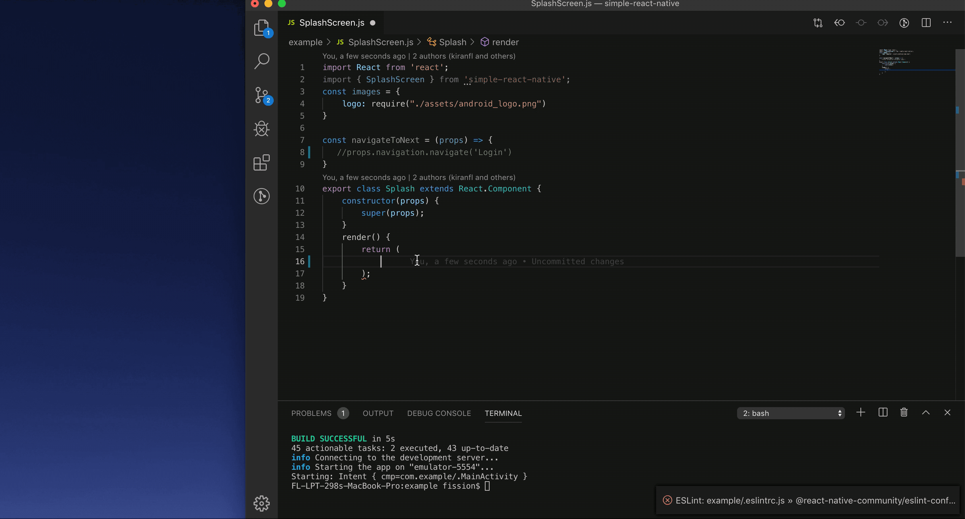965x519 pixels.
Task: Open the Run and Debug view
Action: tap(261, 129)
